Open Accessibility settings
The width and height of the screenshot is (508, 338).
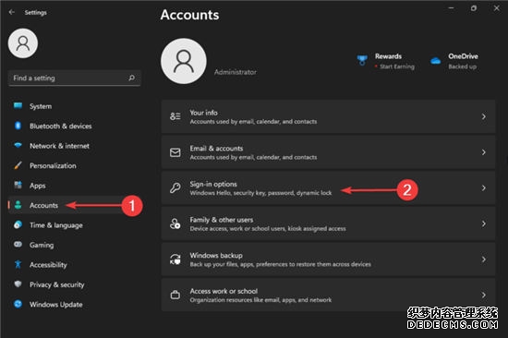pyautogui.click(x=75, y=265)
